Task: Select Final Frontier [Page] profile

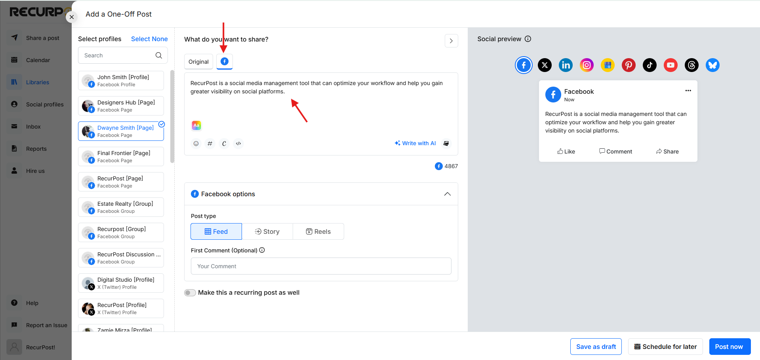Action: [121, 157]
